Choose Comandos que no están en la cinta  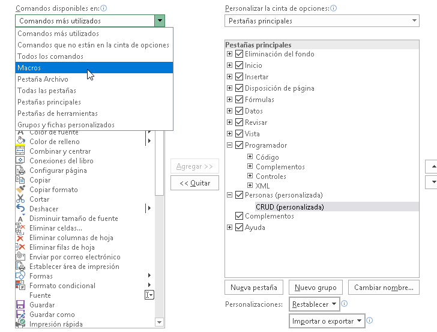(x=94, y=45)
